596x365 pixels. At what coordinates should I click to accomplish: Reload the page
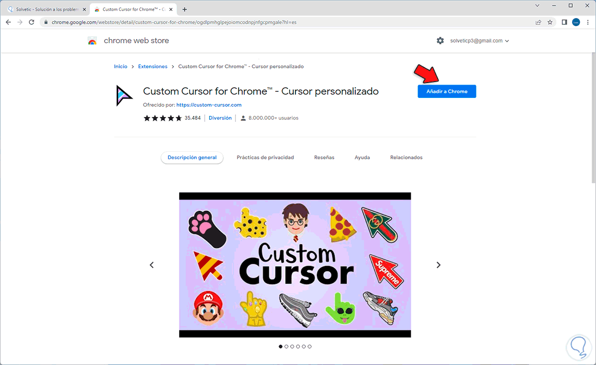pyautogui.click(x=32, y=22)
